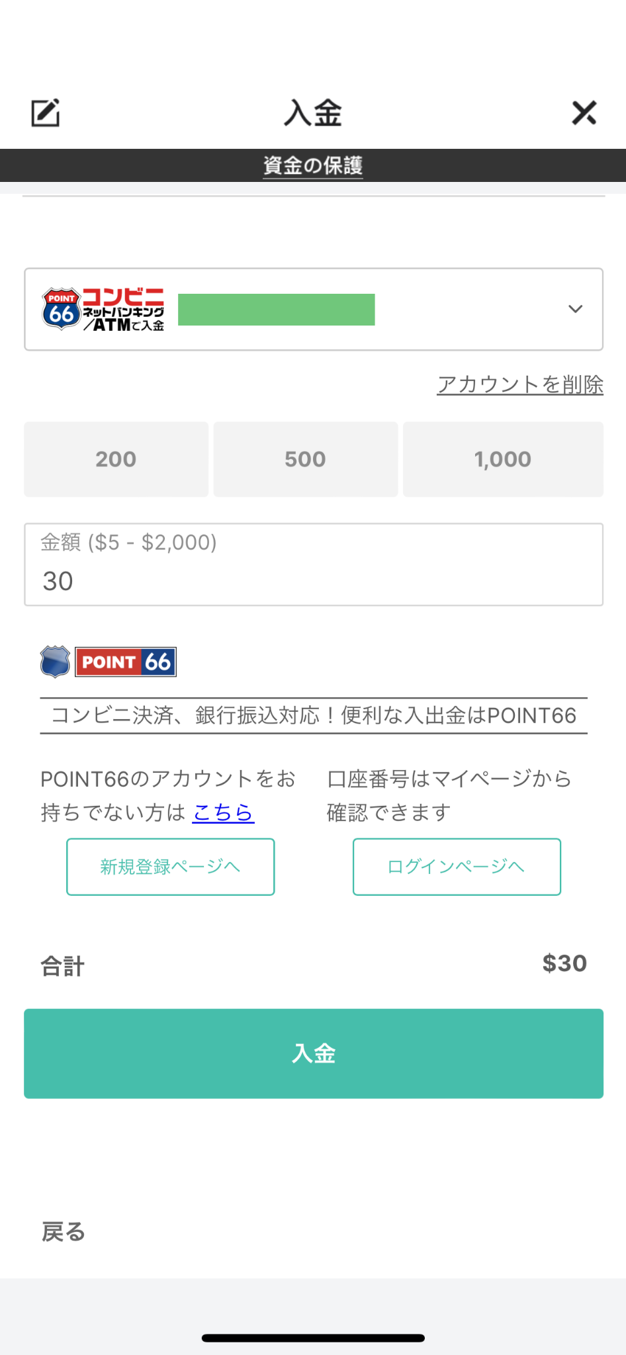Image resolution: width=626 pixels, height=1355 pixels.
Task: Go to 新規登録ページへ button
Action: pos(171,867)
